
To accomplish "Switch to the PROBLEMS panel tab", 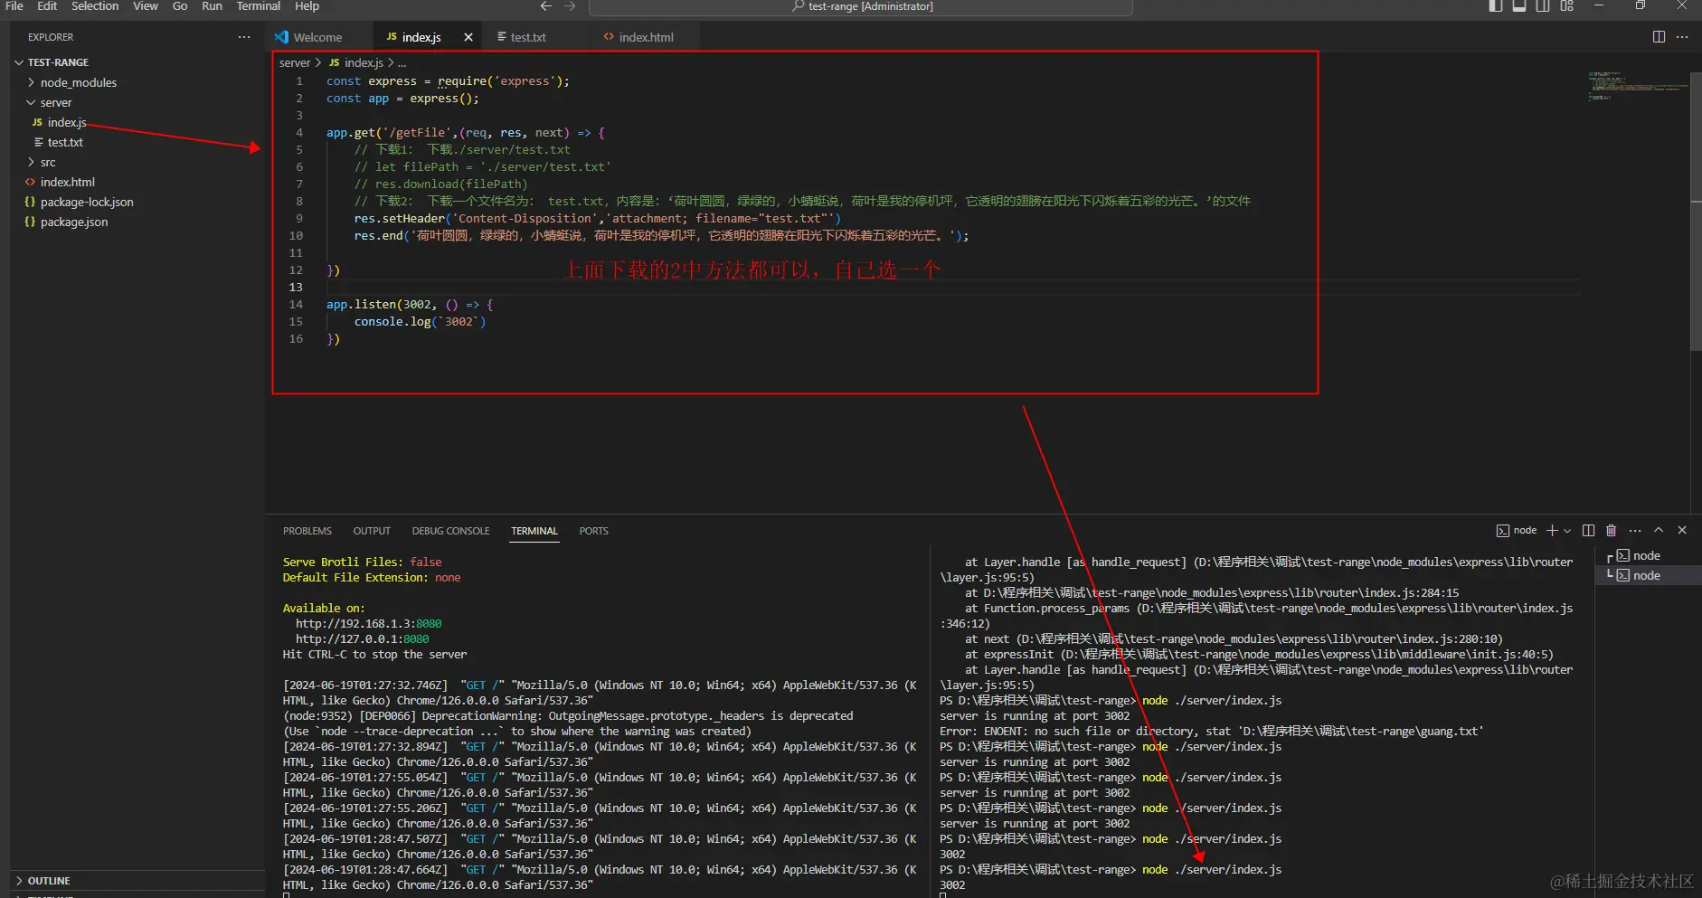I will [307, 531].
